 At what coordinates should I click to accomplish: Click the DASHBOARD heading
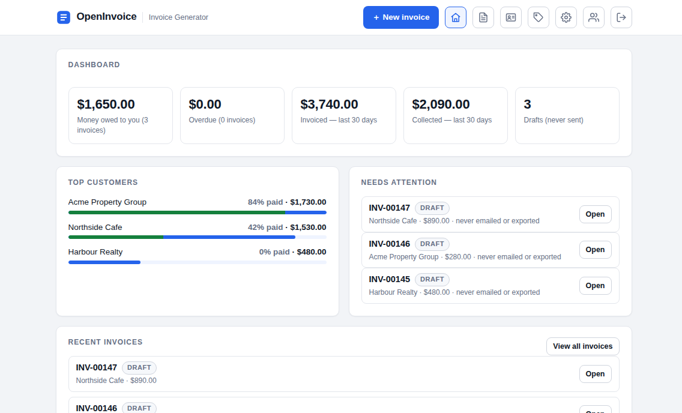[x=94, y=65]
